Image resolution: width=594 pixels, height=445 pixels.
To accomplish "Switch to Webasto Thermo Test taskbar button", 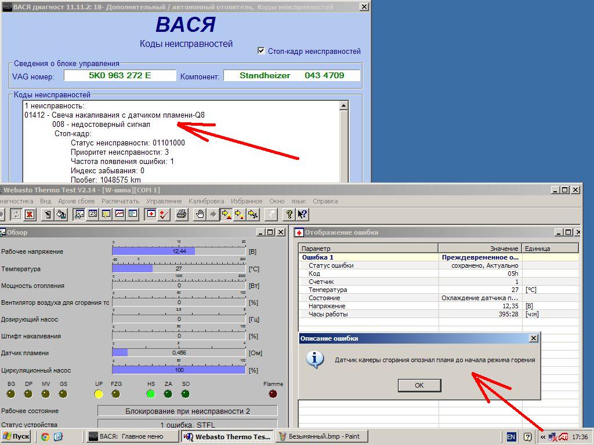I will coord(227,437).
